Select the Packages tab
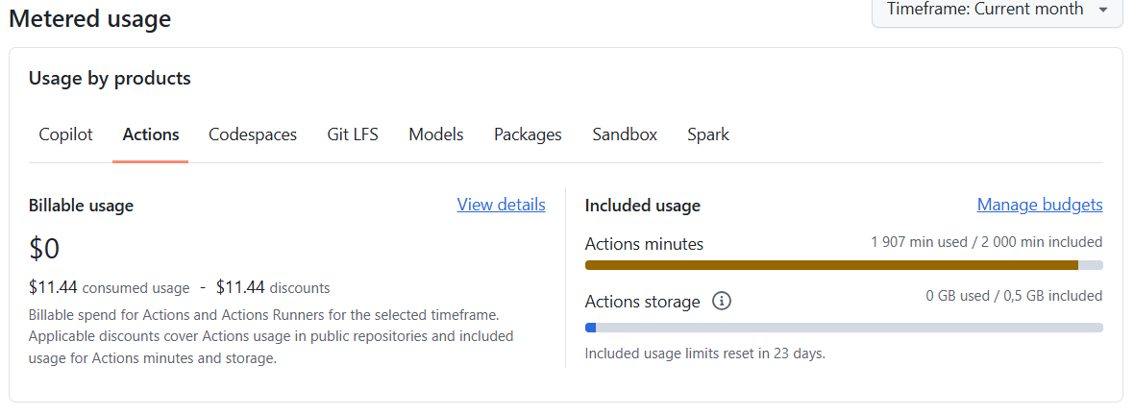 click(x=528, y=134)
